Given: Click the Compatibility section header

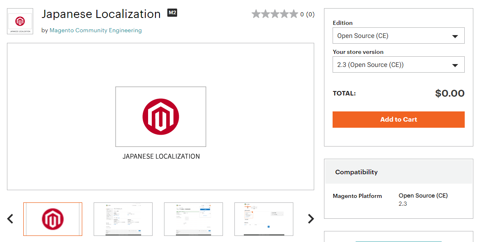Looking at the screenshot, I should click(x=356, y=172).
